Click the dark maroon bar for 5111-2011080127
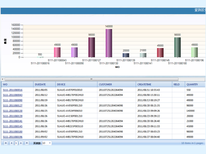 (92, 47)
